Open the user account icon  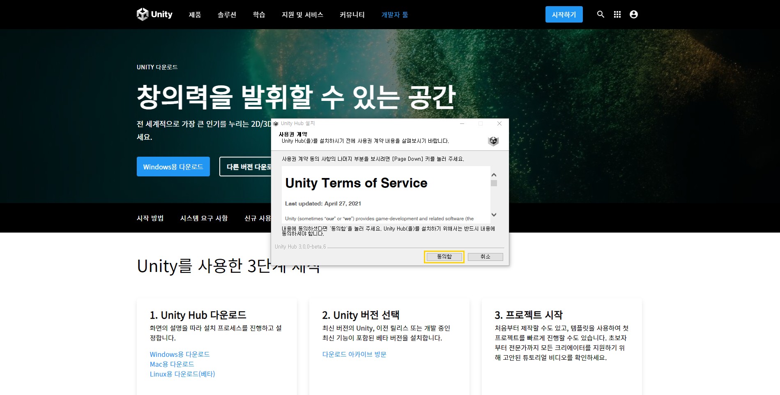coord(634,14)
